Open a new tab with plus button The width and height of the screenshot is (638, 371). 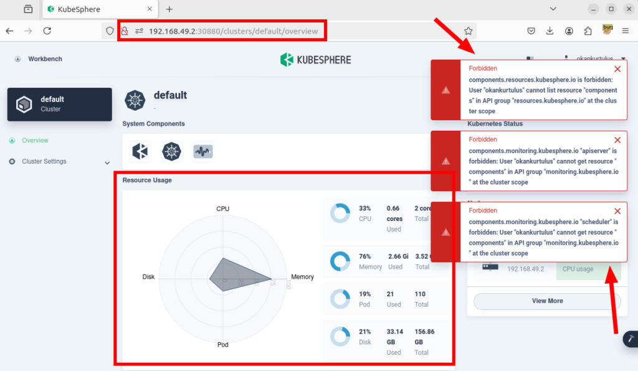point(169,9)
